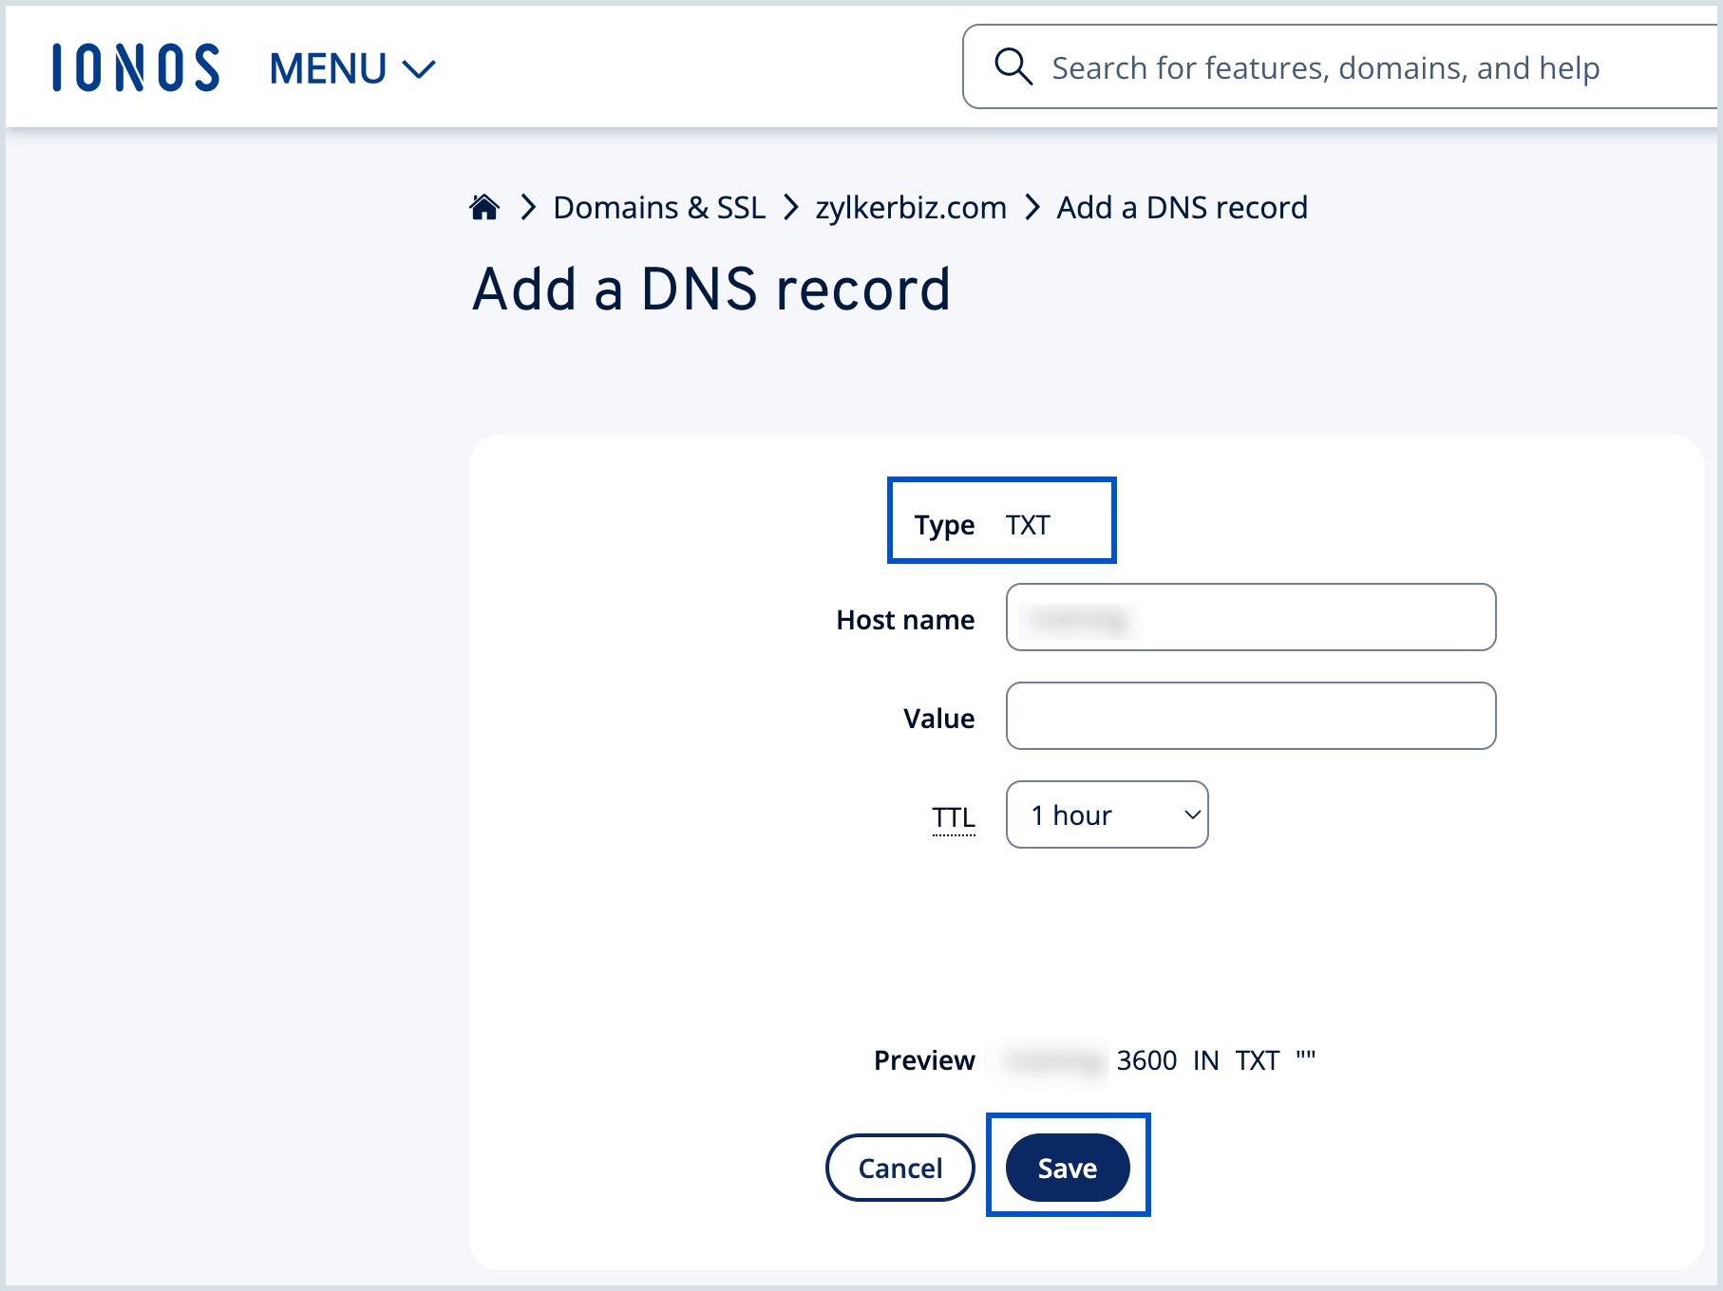Click the TTL abbreviation label
Image resolution: width=1723 pixels, height=1291 pixels.
point(954,816)
